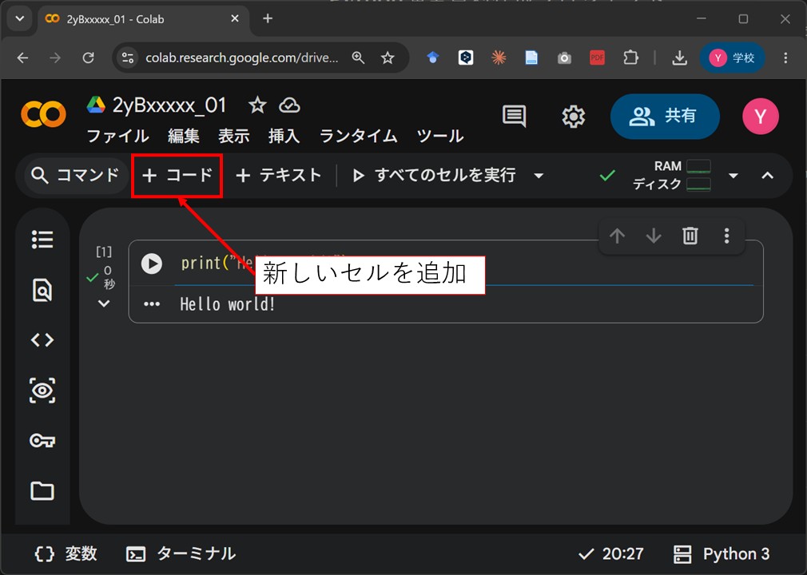
Task: Open the data inspector eye icon in sidebar
Action: coord(42,391)
